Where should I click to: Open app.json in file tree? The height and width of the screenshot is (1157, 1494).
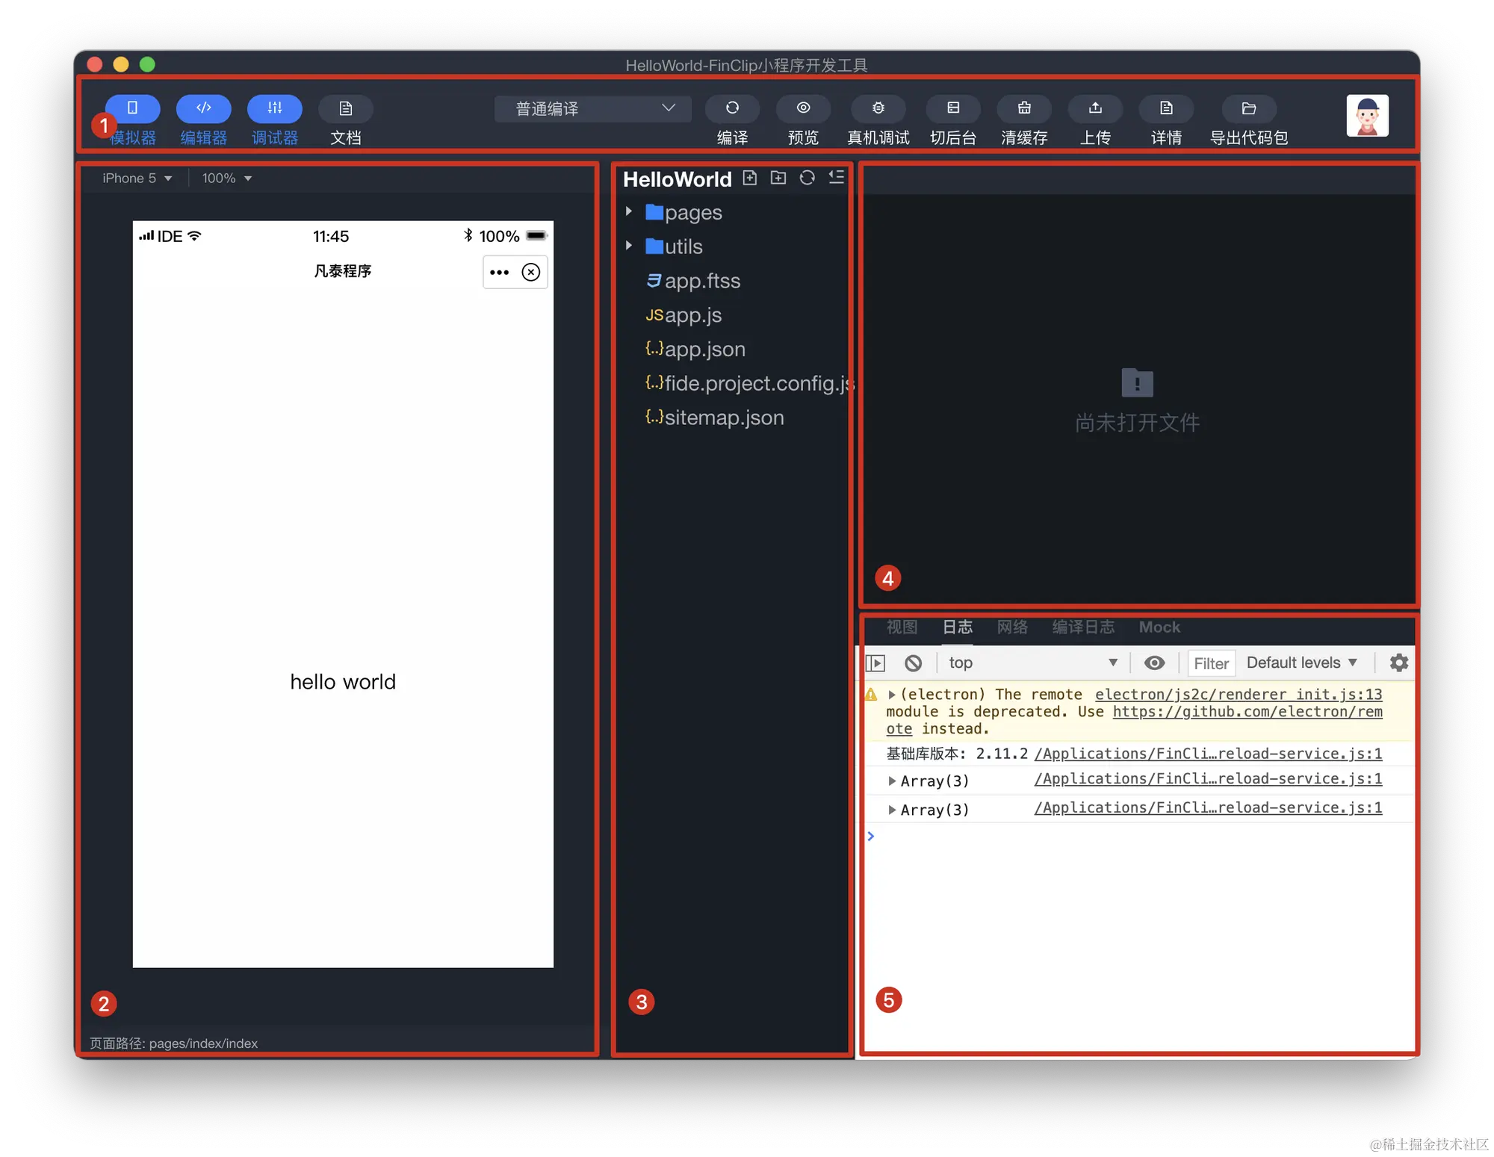[x=704, y=350]
